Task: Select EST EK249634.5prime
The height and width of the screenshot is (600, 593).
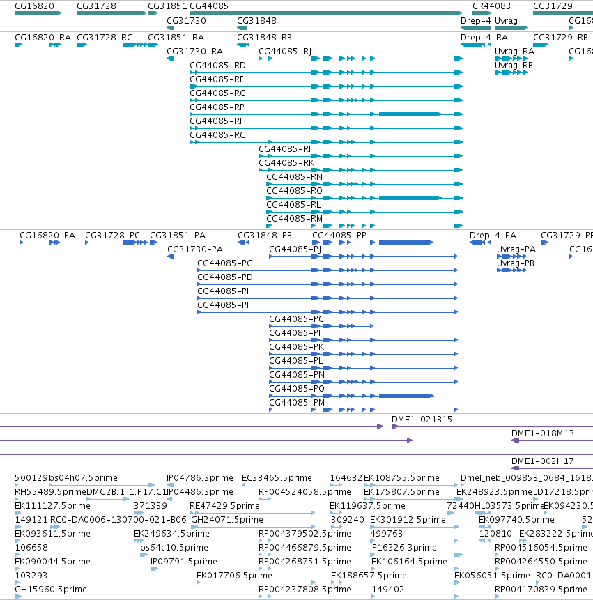Action: pyautogui.click(x=139, y=541)
